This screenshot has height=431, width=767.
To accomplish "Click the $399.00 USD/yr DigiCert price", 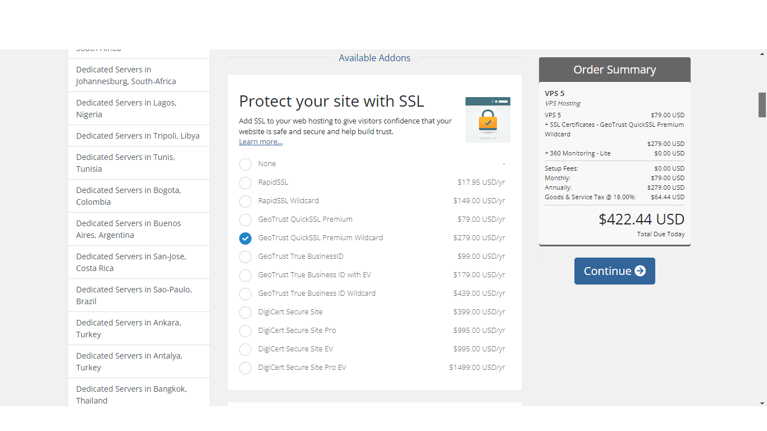I will pos(480,312).
